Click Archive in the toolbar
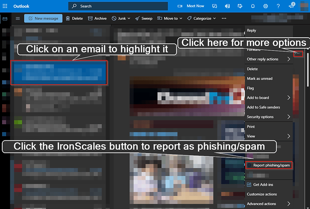Viewport: 310px width, 209px height. [x=97, y=18]
